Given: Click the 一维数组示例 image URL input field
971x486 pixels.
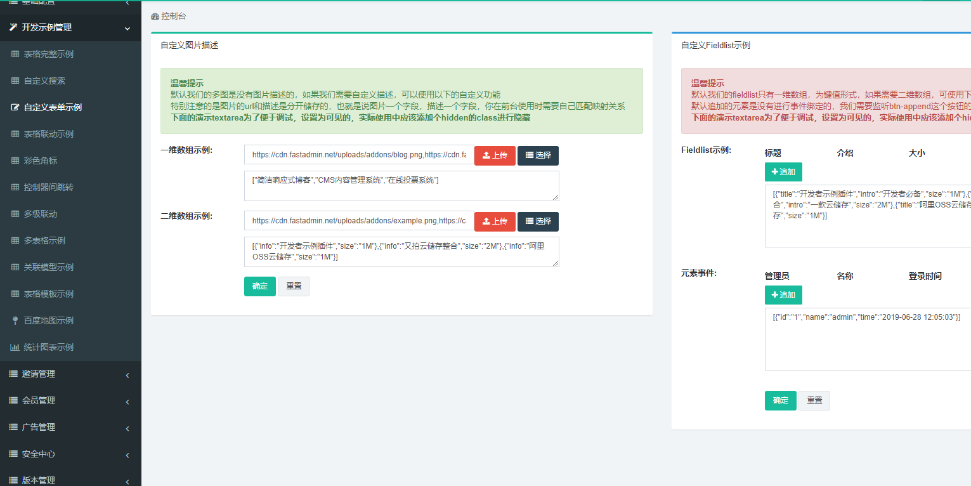Looking at the screenshot, I should click(359, 155).
